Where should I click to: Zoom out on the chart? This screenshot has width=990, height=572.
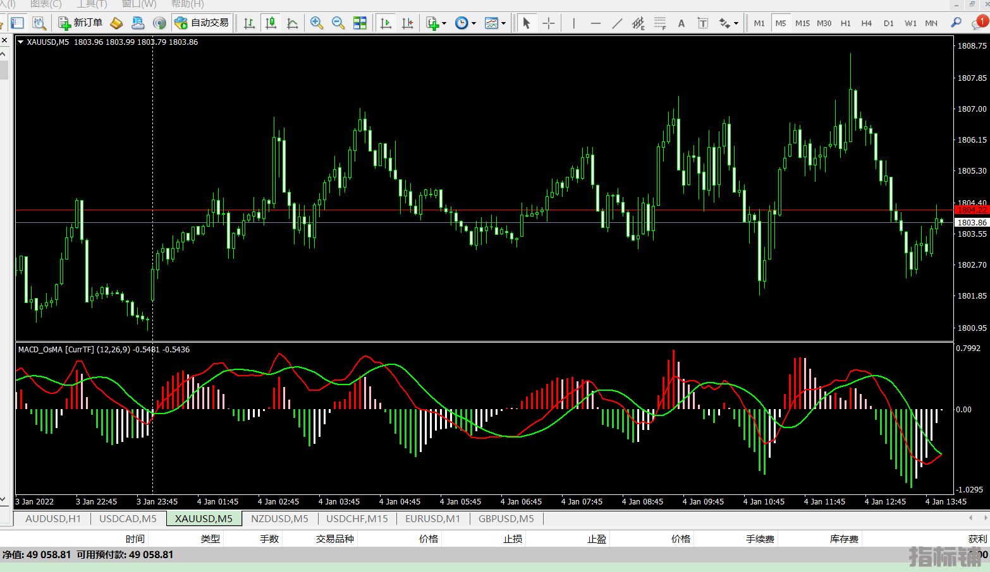point(338,23)
